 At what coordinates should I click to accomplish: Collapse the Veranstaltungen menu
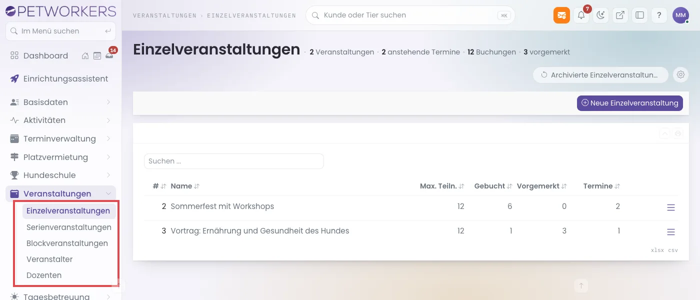(60, 194)
